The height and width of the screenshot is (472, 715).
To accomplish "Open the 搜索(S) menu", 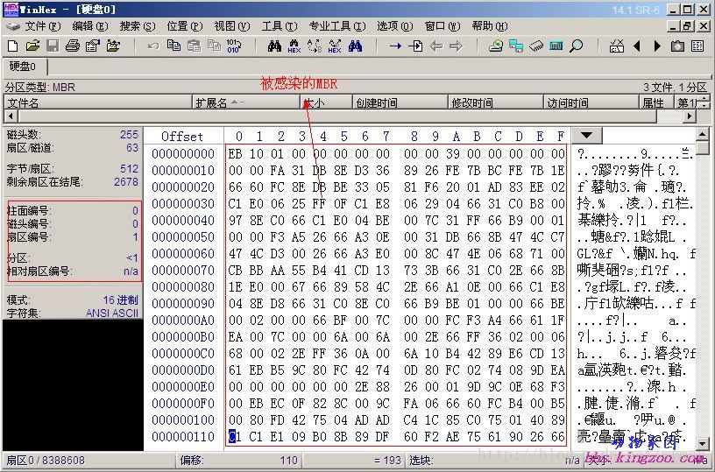I will pos(138,26).
